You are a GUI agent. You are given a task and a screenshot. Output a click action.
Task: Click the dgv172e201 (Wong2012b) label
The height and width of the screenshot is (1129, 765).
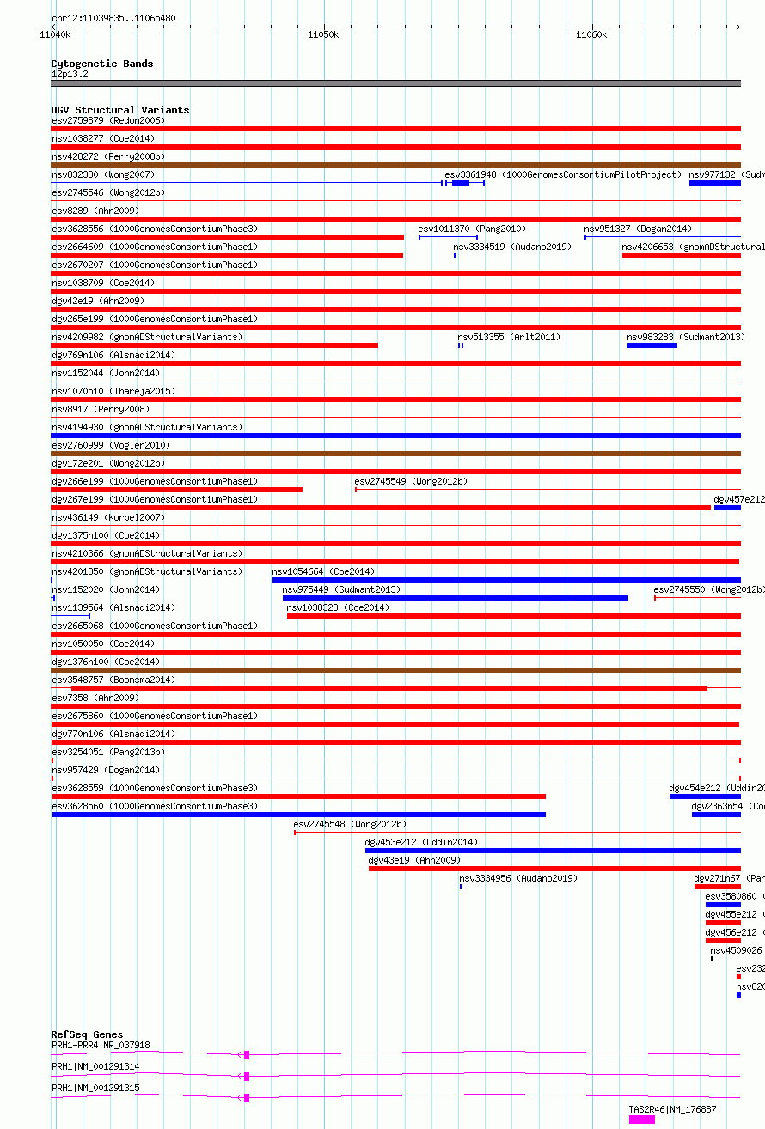[108, 463]
